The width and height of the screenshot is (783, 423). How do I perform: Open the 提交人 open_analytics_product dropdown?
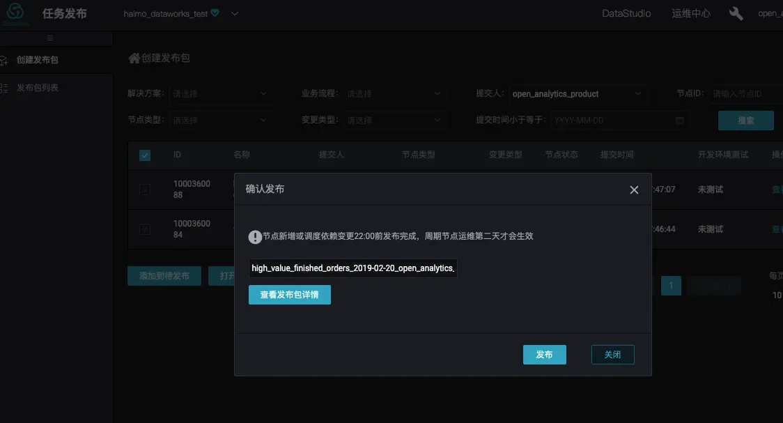577,93
